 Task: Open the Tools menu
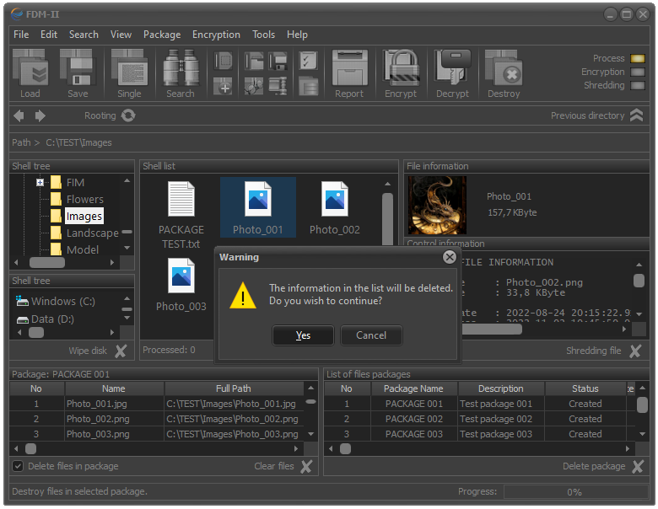pos(263,35)
